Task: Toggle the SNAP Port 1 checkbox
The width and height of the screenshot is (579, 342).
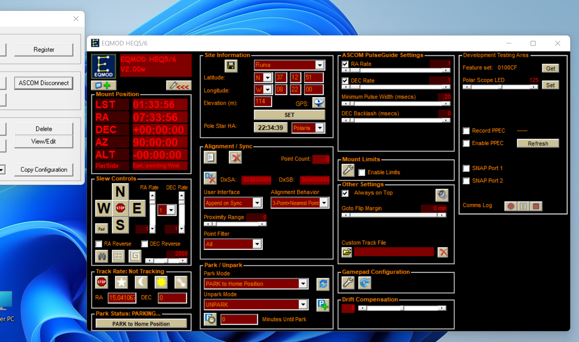Action: pyautogui.click(x=466, y=168)
